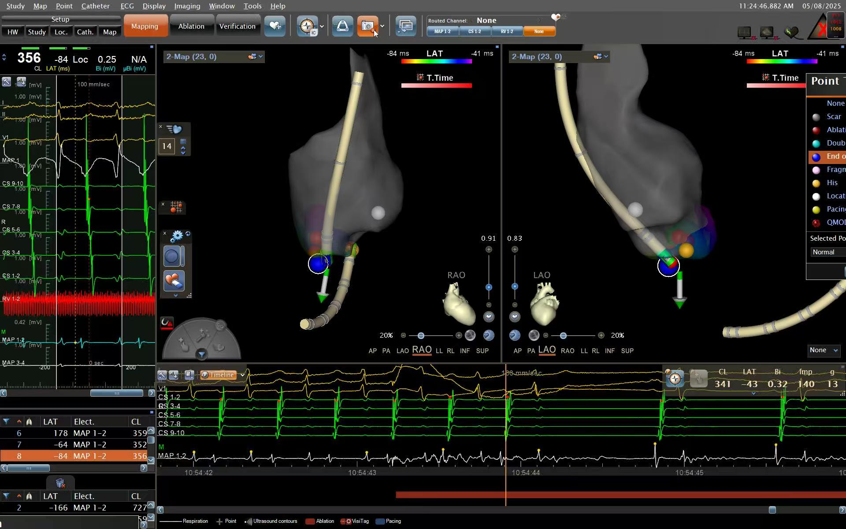Select the CS 1-2 routed channel
846x529 pixels.
(x=475, y=31)
